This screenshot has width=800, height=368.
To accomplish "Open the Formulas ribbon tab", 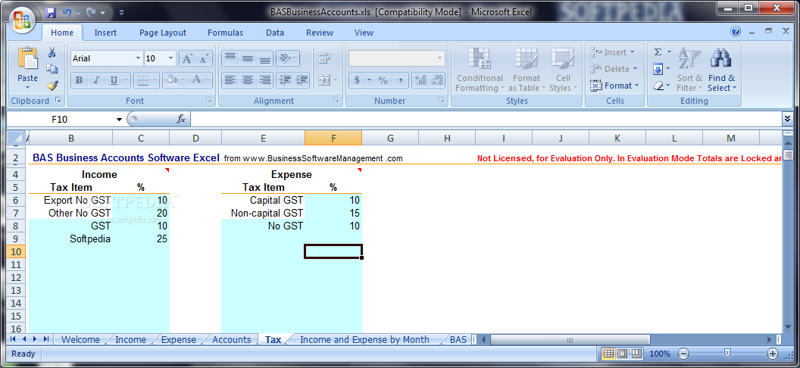I will click(x=225, y=33).
